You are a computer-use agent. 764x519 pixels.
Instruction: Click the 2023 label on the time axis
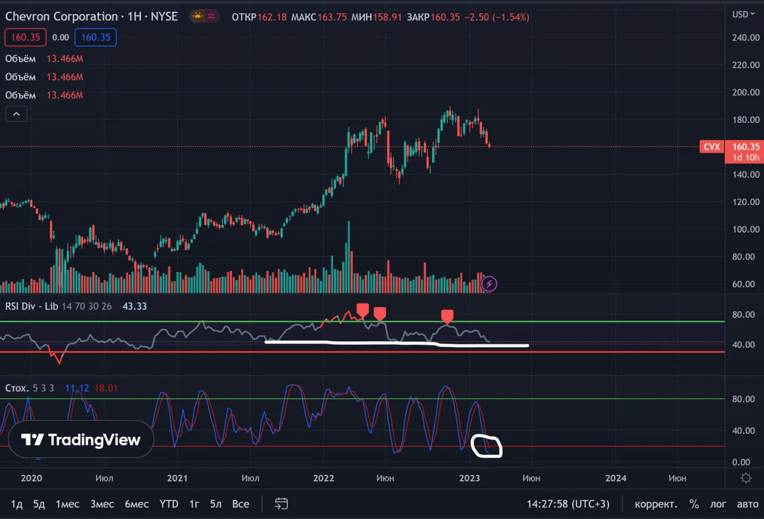pos(470,478)
